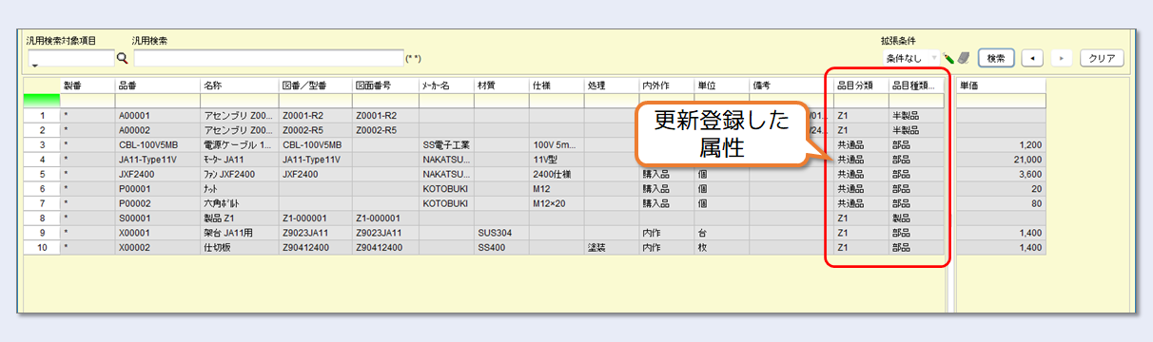Click the magnifier search icon
Viewport: 1153px width, 342px height.
pos(122,58)
